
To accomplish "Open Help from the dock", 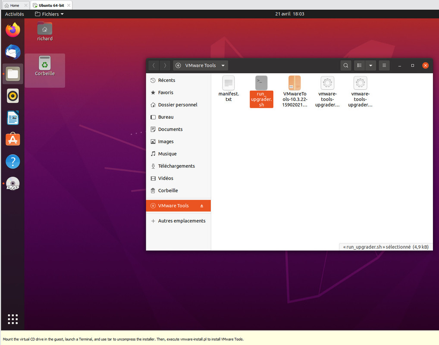I will click(x=13, y=162).
